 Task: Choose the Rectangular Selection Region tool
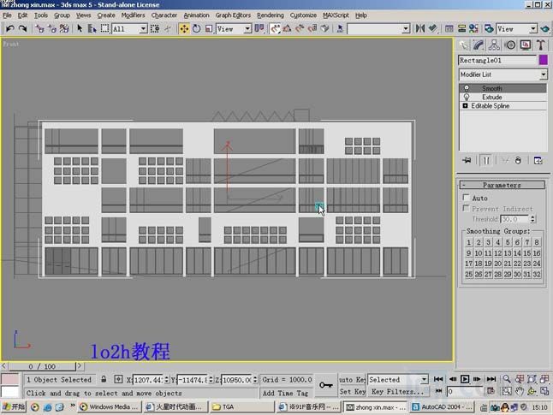coord(104,28)
